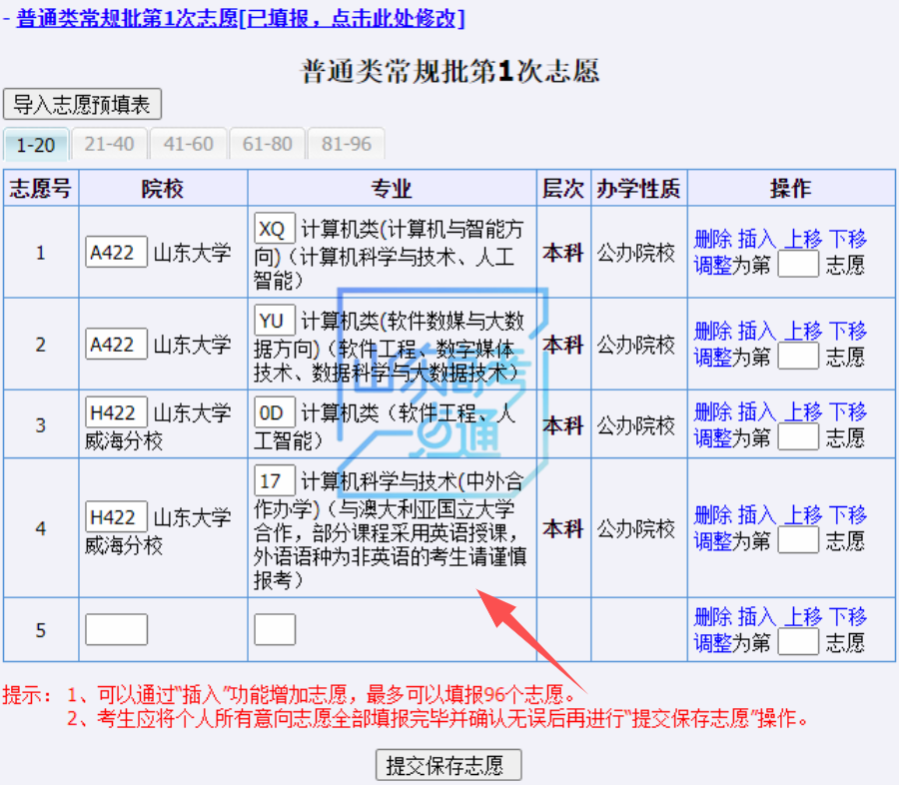Select the 61-80 tab
This screenshot has width=899, height=785.
[x=267, y=144]
